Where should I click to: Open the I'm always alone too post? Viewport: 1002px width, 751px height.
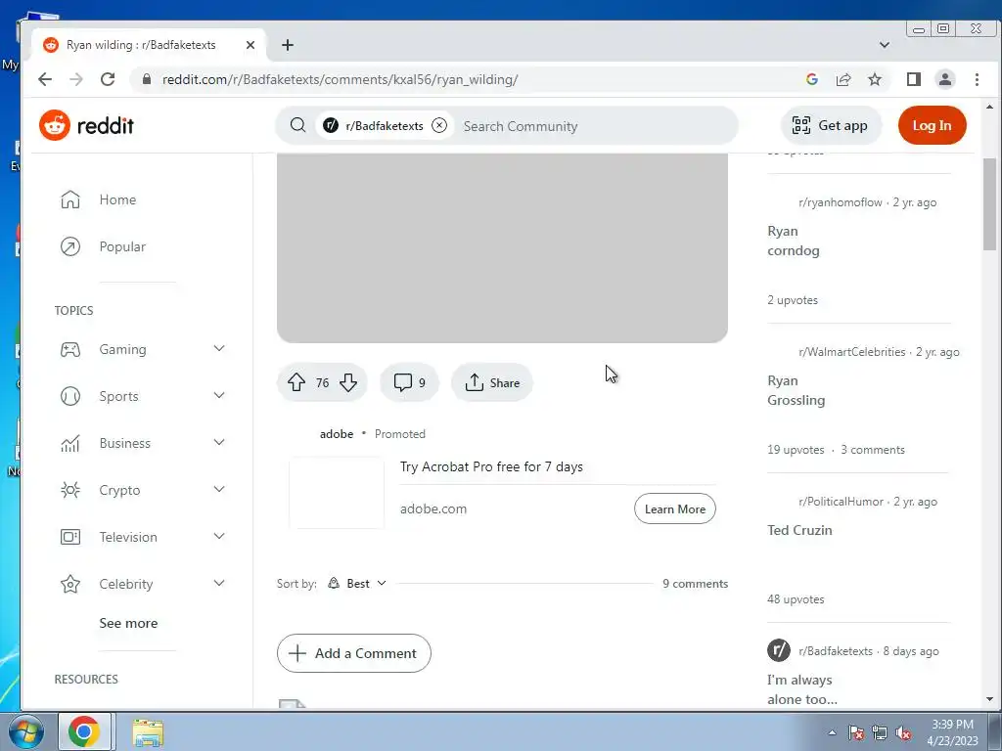pos(802,689)
